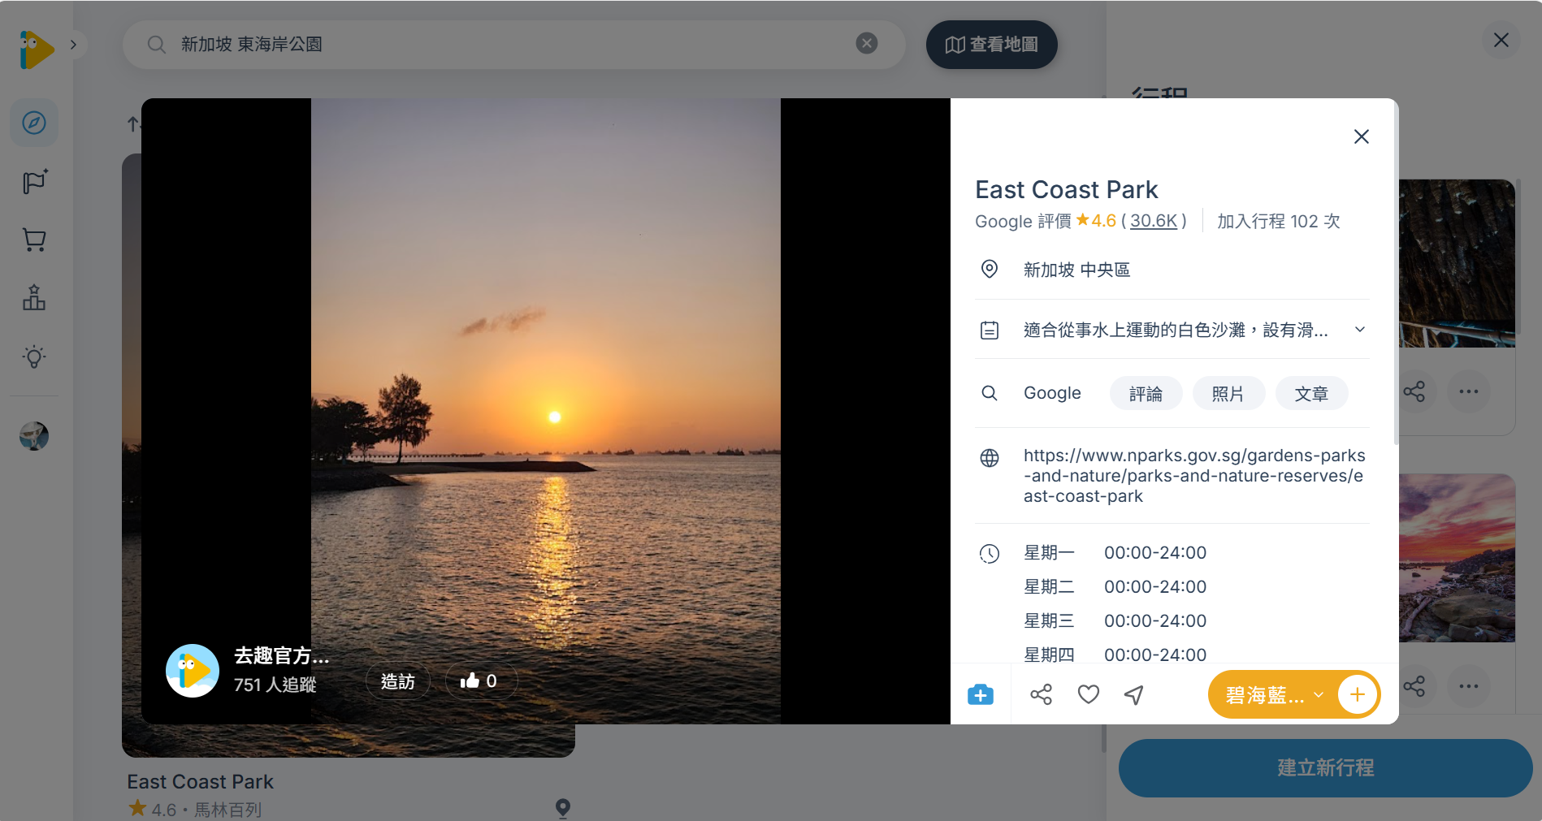1542x821 pixels.
Task: Open the 去趣官方 author avatar
Action: (193, 671)
